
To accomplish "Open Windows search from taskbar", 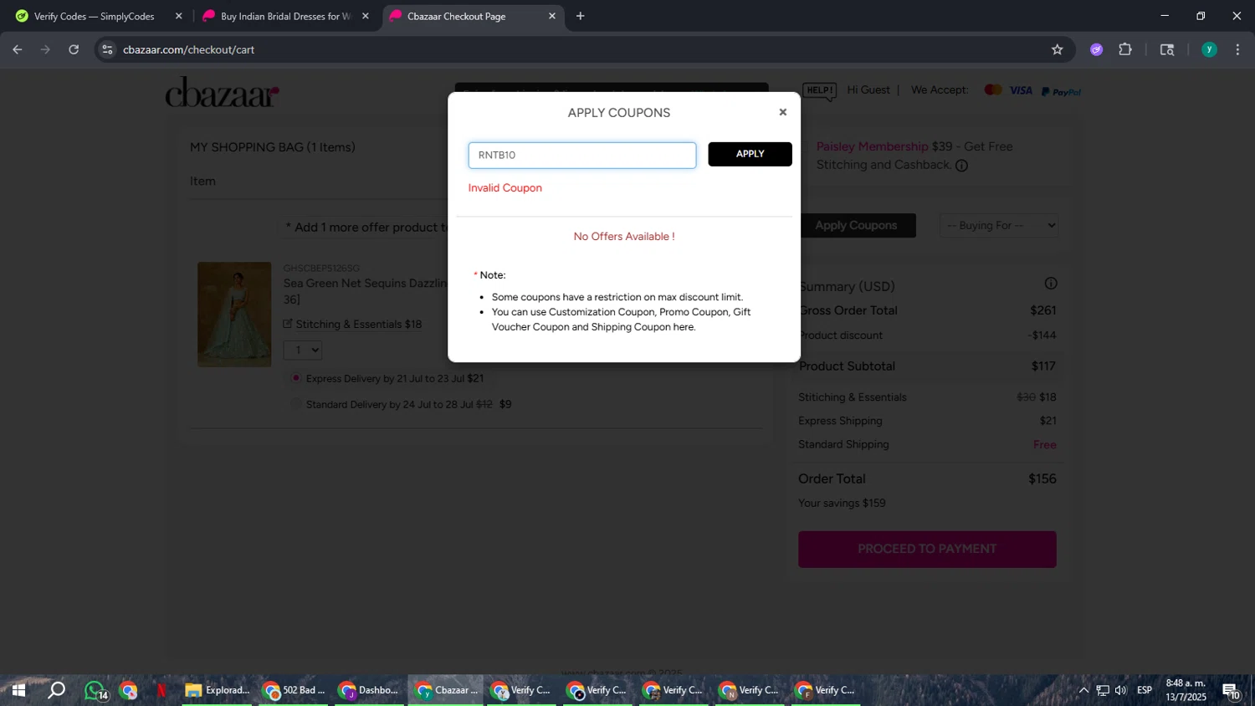I will (56, 690).
